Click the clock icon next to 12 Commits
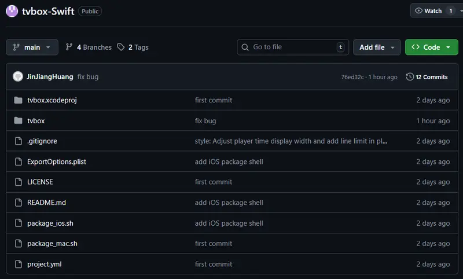 (410, 77)
